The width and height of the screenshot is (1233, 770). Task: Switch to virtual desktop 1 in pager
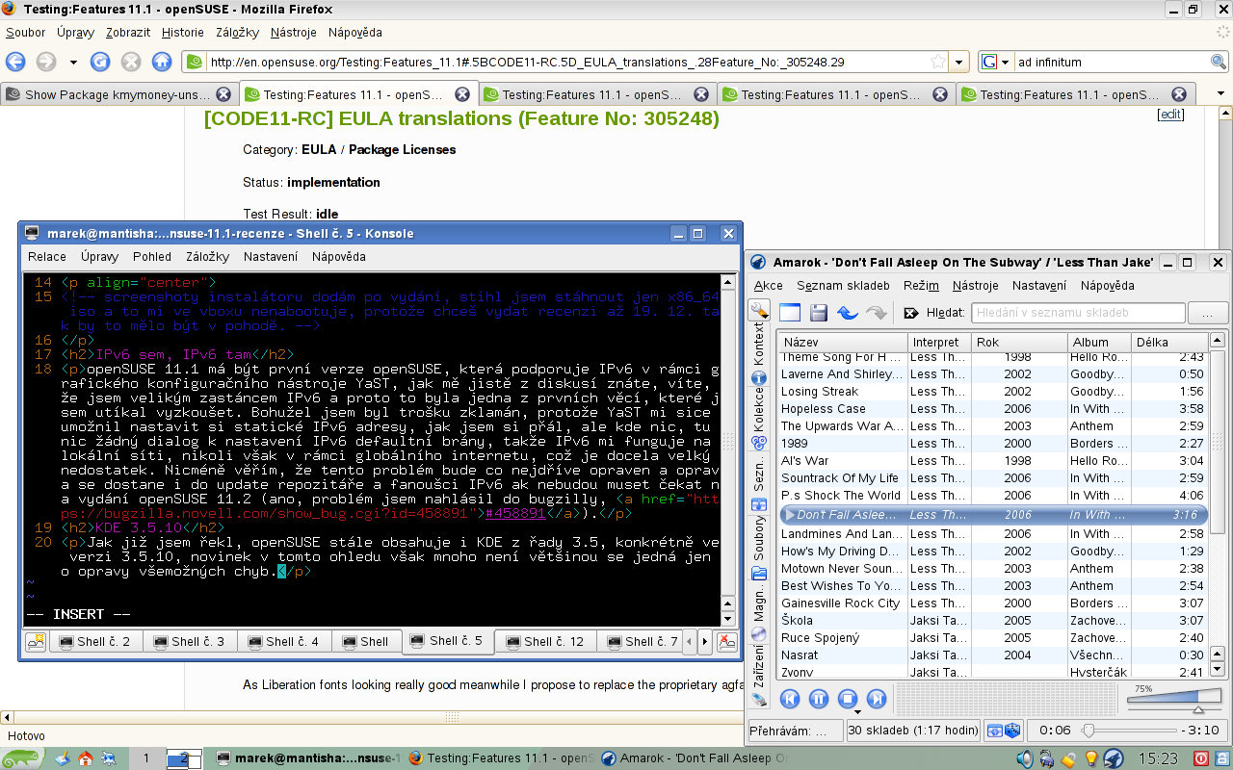[x=146, y=758]
